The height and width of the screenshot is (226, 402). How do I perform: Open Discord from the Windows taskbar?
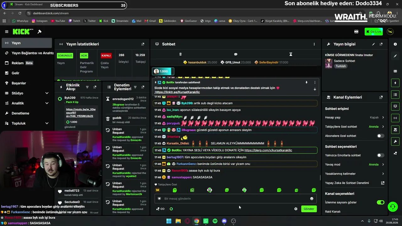pos(224,221)
